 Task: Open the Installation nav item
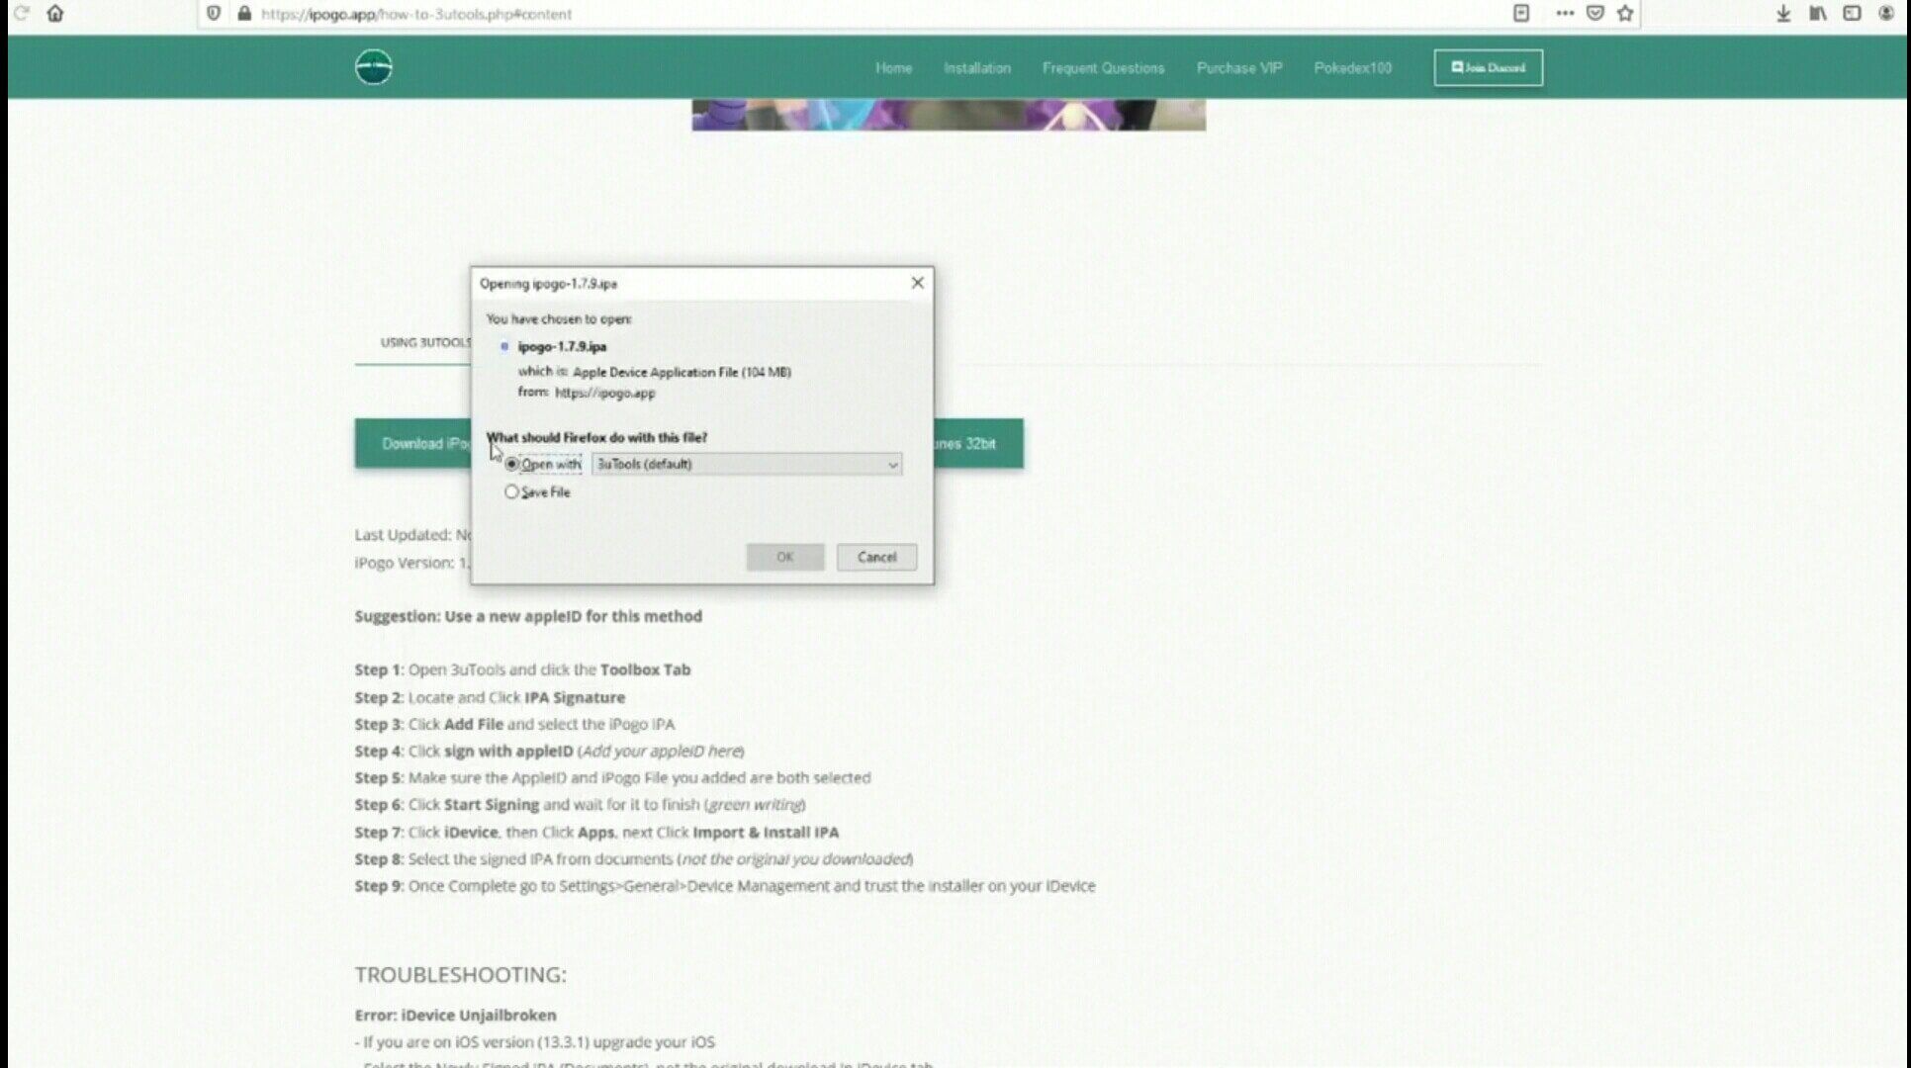977,68
